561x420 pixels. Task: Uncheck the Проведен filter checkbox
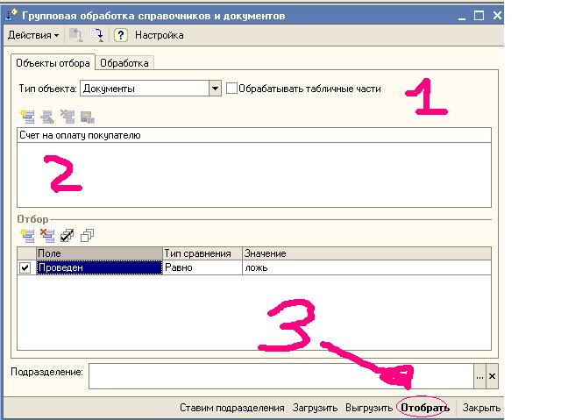coord(25,267)
